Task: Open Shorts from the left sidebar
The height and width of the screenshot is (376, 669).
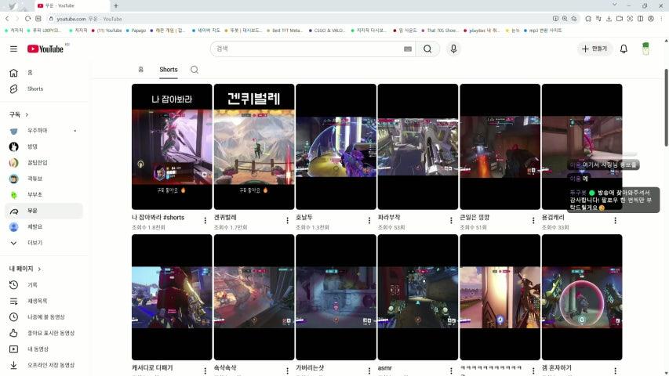Action: (35, 89)
